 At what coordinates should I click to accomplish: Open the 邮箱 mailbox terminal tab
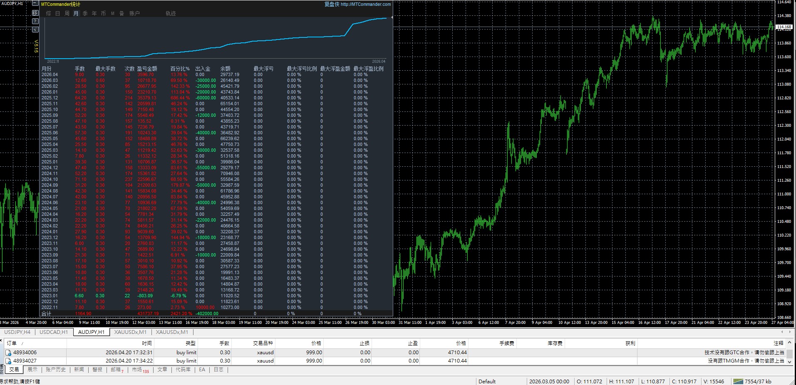pos(117,370)
